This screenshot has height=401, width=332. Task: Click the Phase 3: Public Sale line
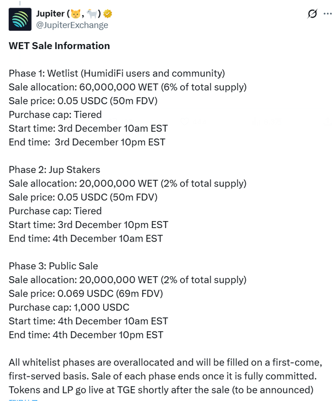[x=54, y=266]
